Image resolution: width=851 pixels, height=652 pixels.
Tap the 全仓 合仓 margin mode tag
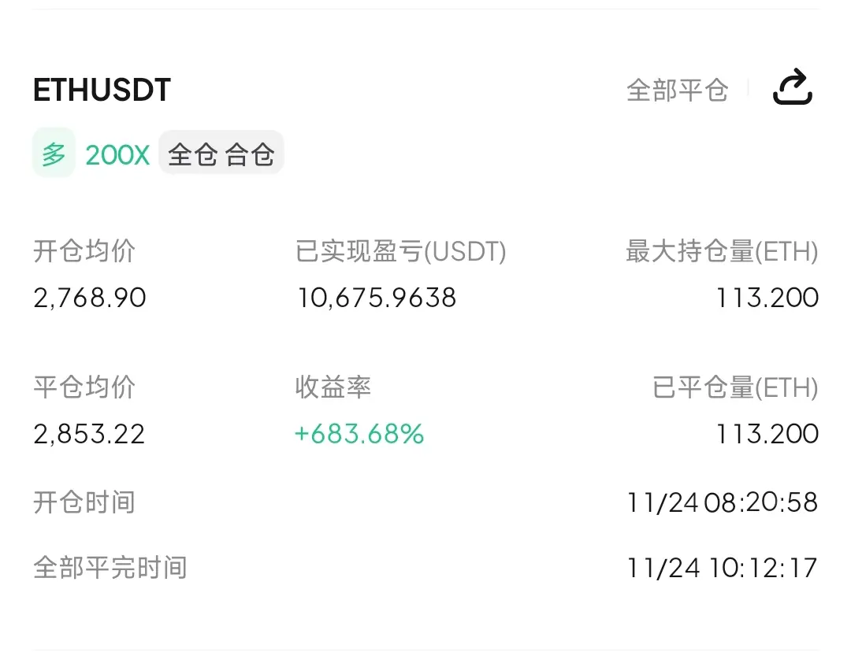coord(221,154)
